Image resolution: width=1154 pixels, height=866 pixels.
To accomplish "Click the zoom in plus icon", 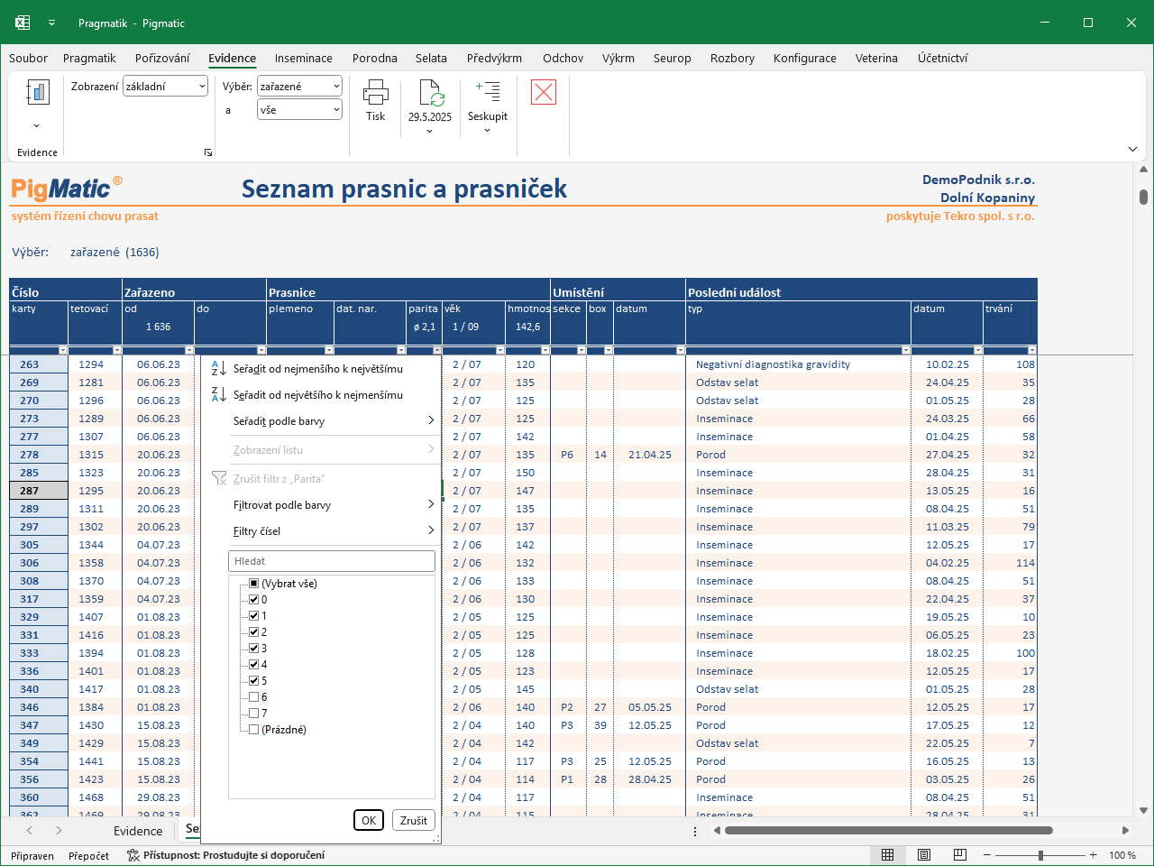I will [x=1094, y=855].
